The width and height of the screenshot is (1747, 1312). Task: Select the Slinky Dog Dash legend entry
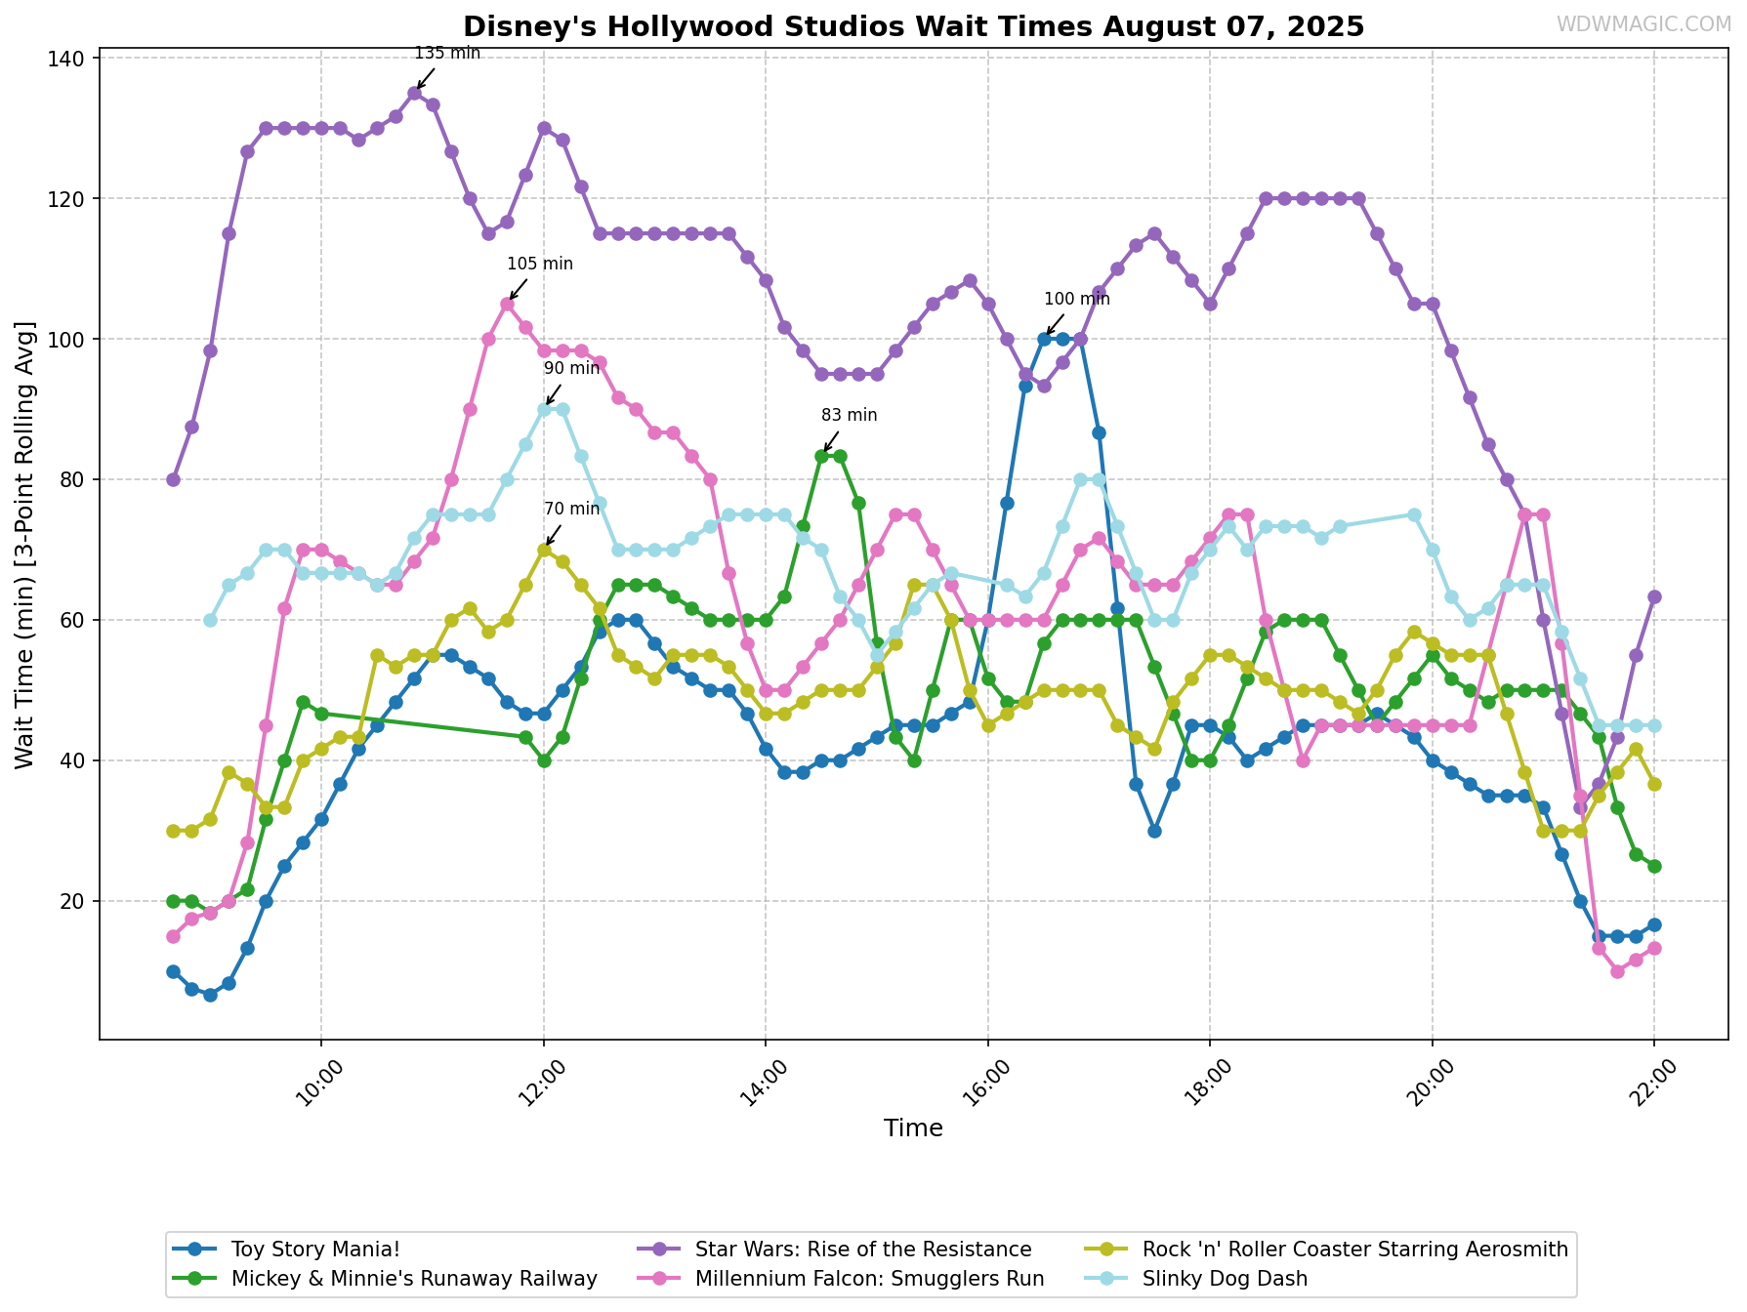pos(1195,1279)
